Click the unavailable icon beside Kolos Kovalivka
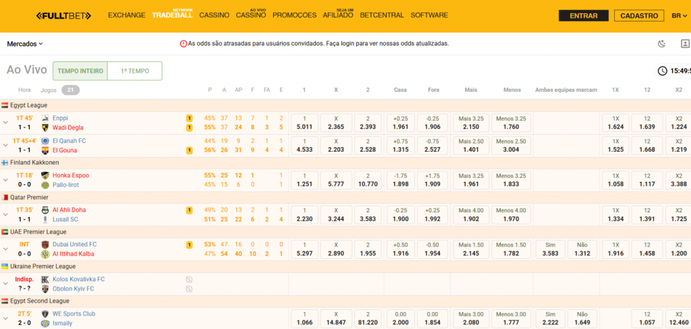This screenshot has height=329, width=691. 189,279
